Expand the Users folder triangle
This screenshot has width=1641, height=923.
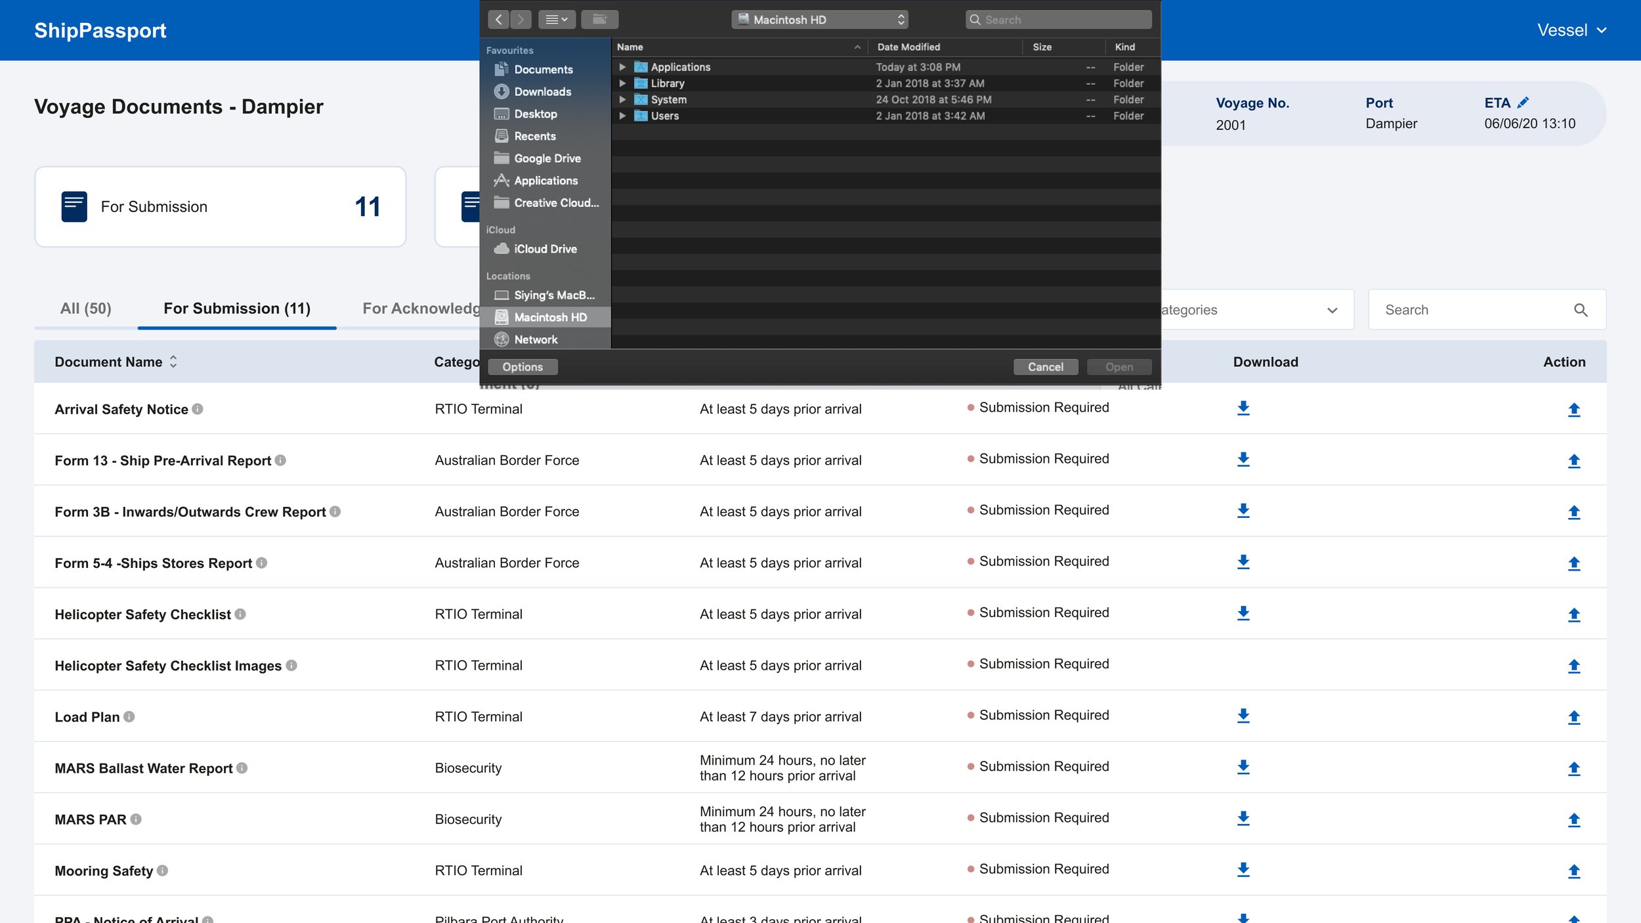tap(622, 116)
